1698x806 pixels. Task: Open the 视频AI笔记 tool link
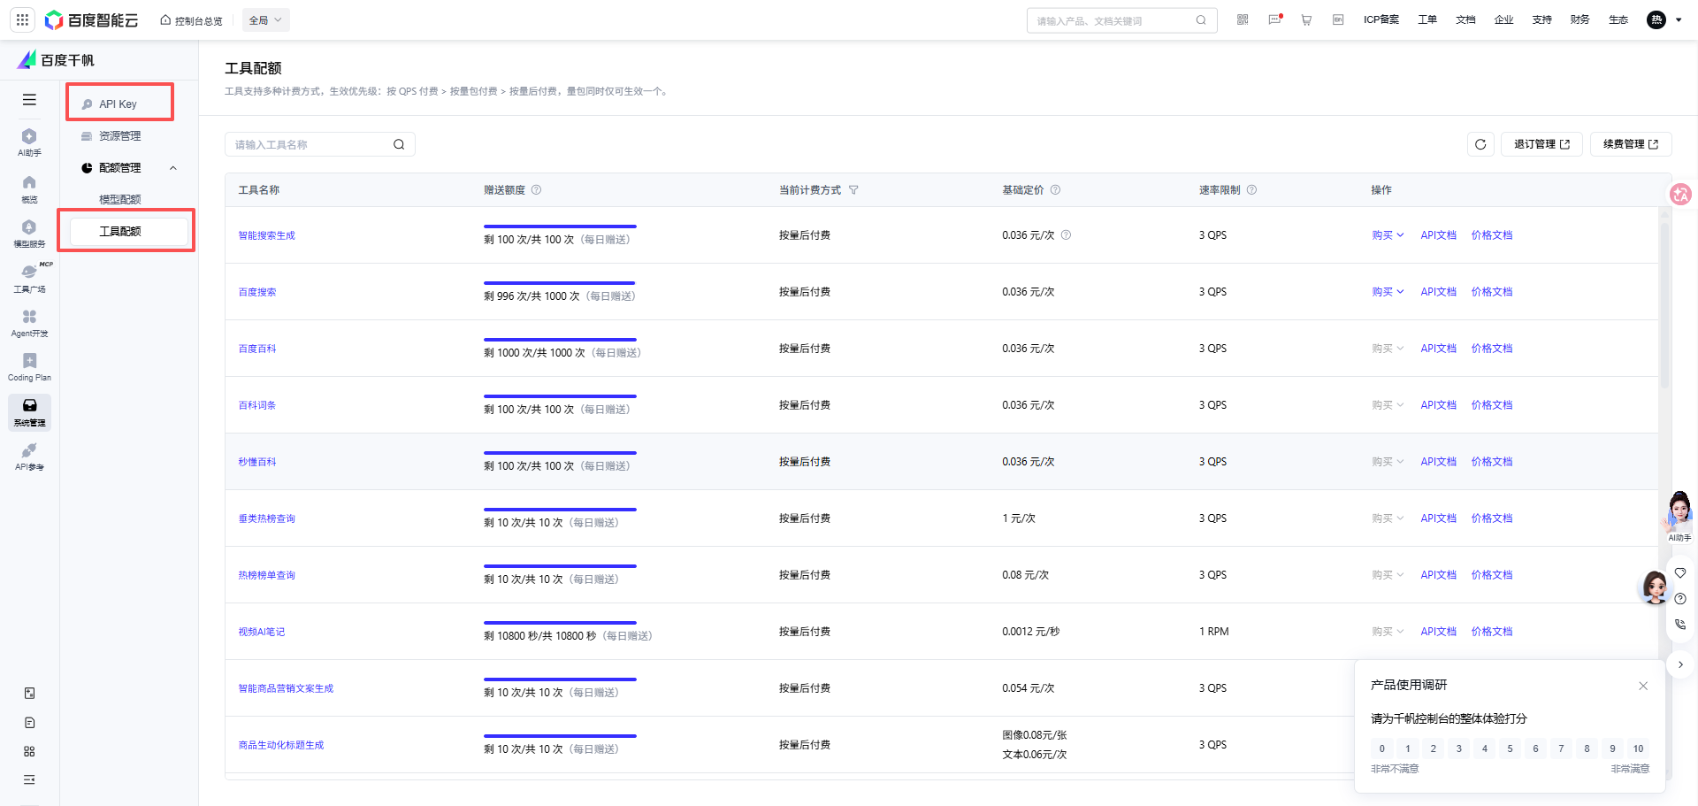click(x=262, y=632)
